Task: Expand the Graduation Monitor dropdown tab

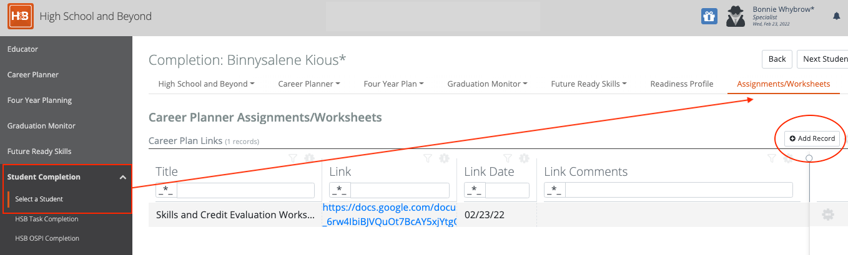Action: pyautogui.click(x=487, y=84)
